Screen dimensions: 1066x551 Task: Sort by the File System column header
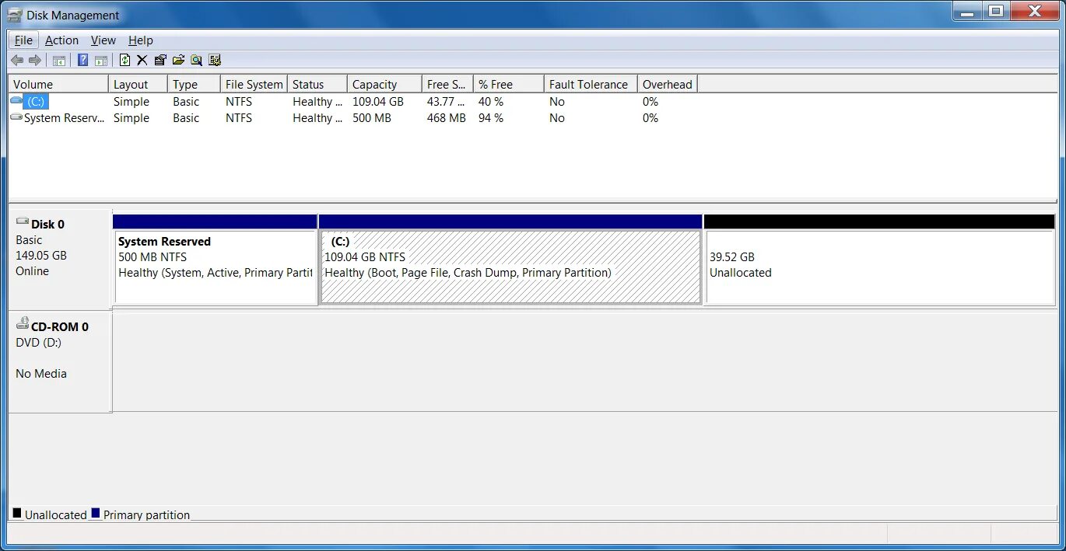coord(254,84)
